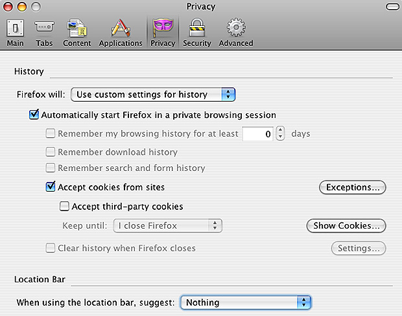Uncheck Accept cookies from sites

[x=51, y=186]
